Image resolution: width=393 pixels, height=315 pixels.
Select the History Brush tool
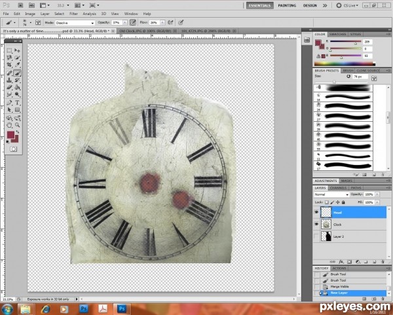[17, 80]
